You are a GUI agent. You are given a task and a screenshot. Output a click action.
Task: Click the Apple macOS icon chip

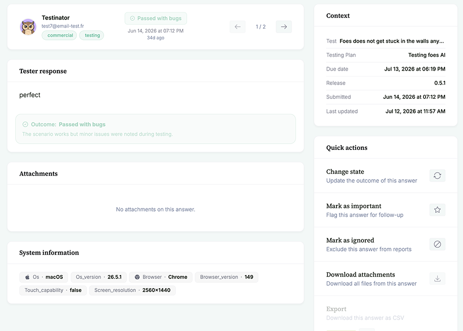[x=44, y=277]
